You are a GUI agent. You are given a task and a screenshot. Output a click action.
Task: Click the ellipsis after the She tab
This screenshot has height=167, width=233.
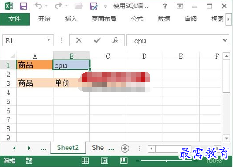[111, 149]
